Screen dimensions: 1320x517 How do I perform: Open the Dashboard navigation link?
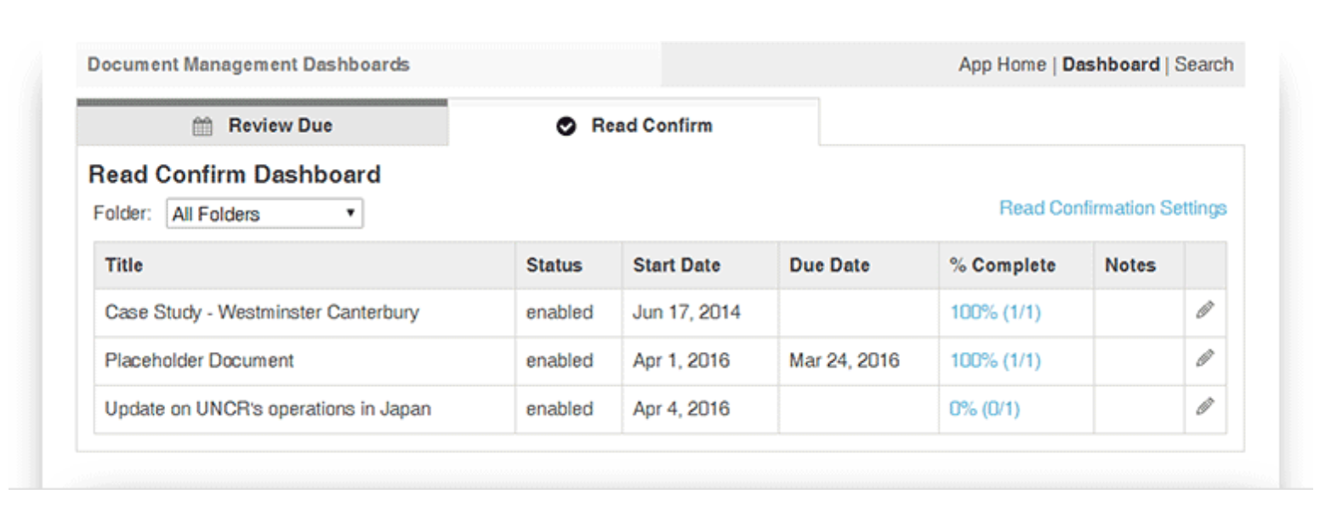pyautogui.click(x=1111, y=65)
